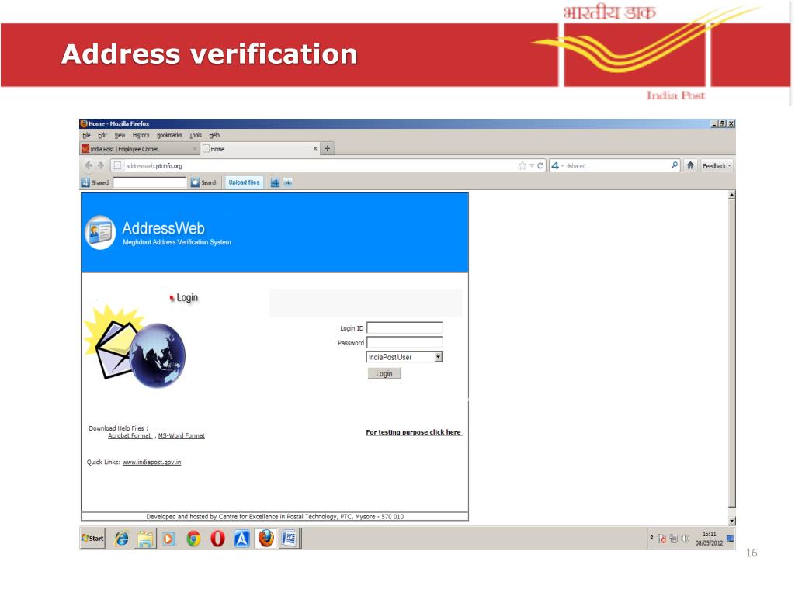Click the 4shared toolbar logo icon
Viewport: 795px width, 596px height.
[85, 182]
